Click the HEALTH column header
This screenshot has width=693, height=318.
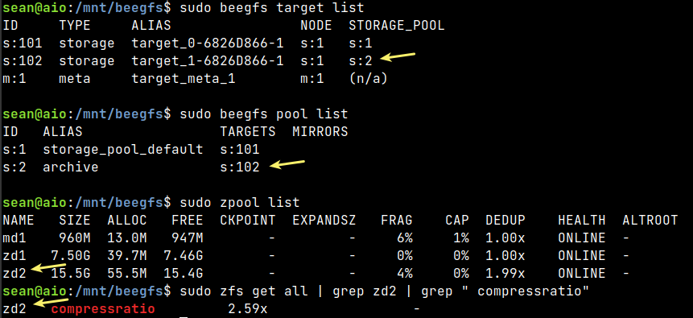582,221
